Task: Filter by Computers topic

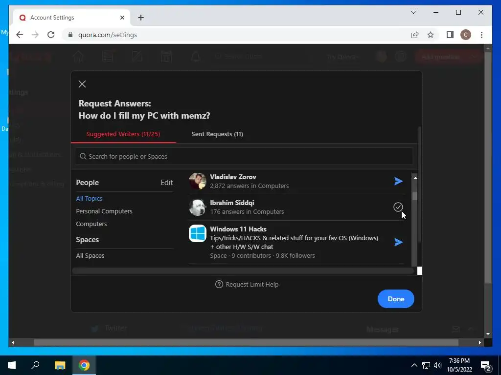Action: [91, 224]
